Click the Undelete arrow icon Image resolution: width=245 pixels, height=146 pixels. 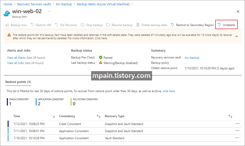point(219,25)
